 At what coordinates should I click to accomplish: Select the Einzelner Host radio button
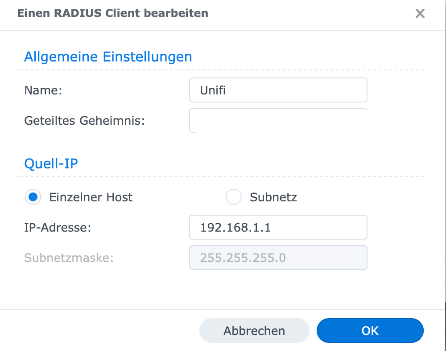33,197
